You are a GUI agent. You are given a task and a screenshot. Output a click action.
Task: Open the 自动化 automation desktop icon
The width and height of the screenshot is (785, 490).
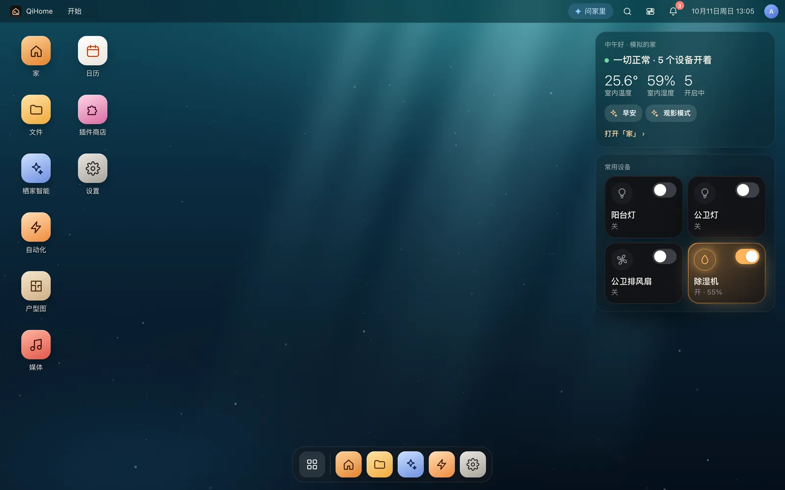(36, 227)
